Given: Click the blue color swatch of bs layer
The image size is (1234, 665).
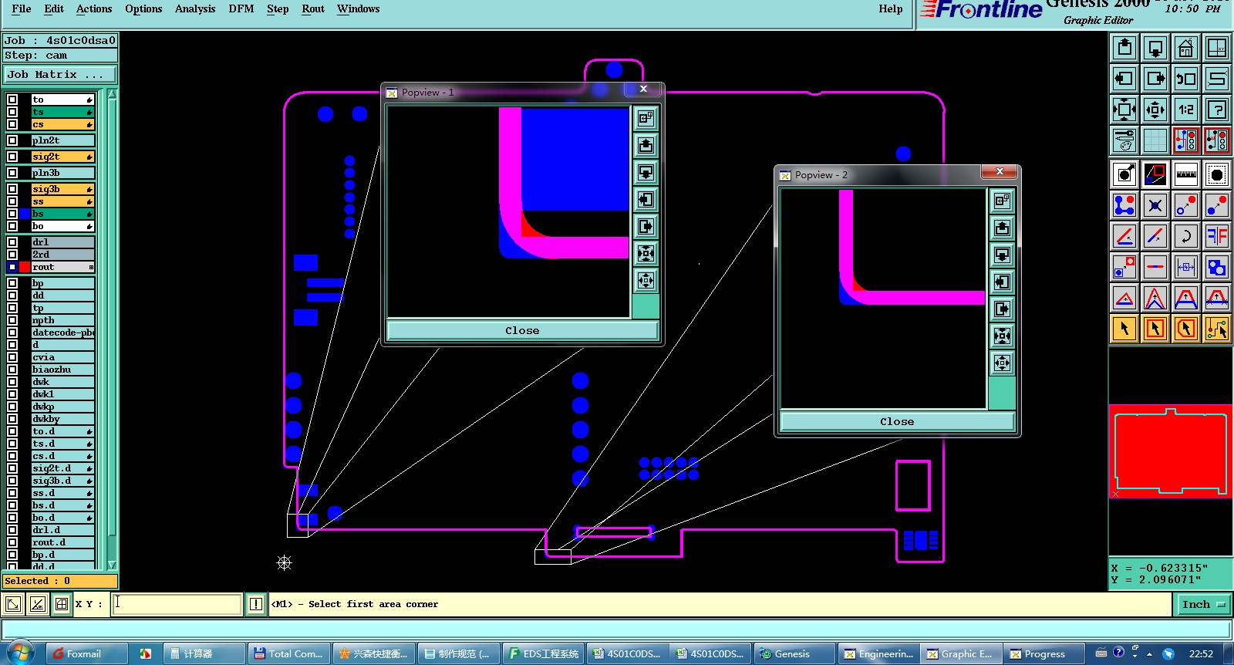Looking at the screenshot, I should click(25, 214).
